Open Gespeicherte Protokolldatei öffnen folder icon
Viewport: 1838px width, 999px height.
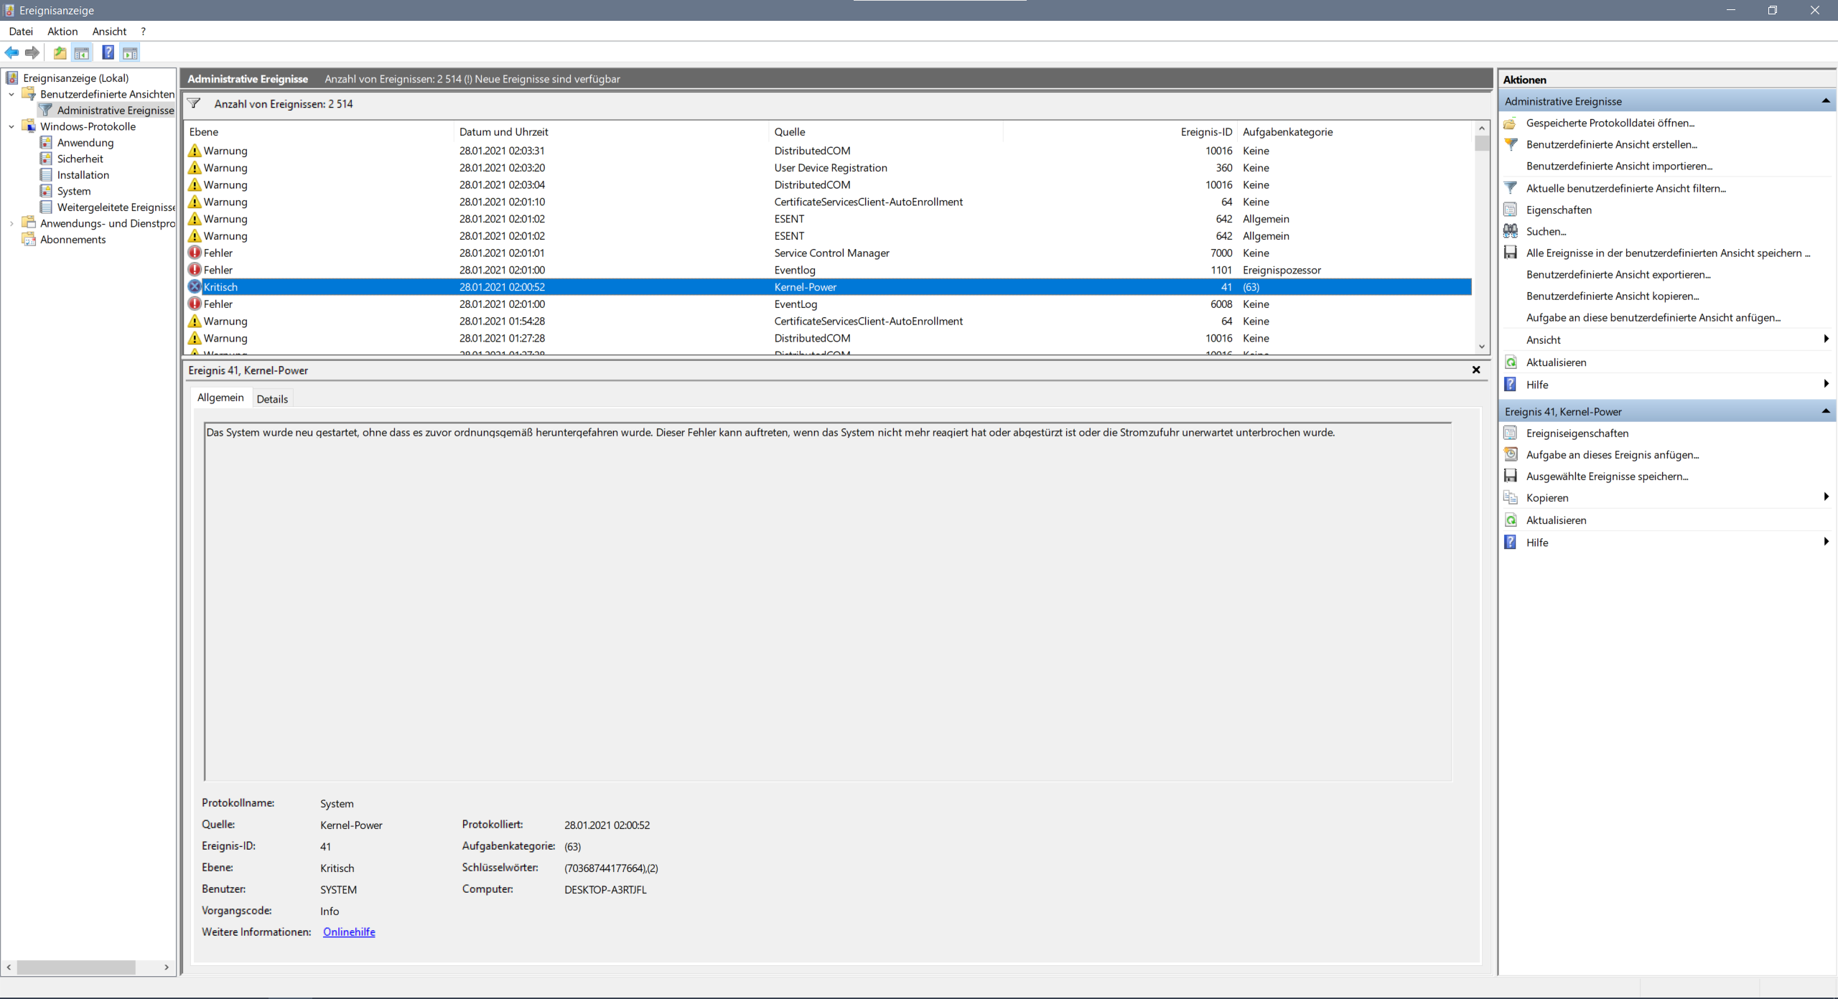[1511, 123]
